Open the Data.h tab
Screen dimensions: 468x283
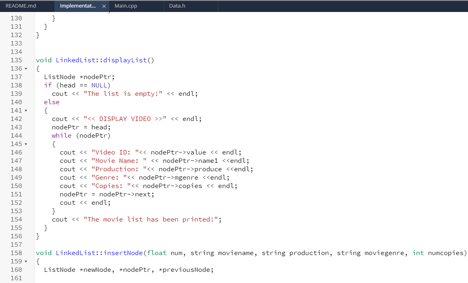pos(177,6)
